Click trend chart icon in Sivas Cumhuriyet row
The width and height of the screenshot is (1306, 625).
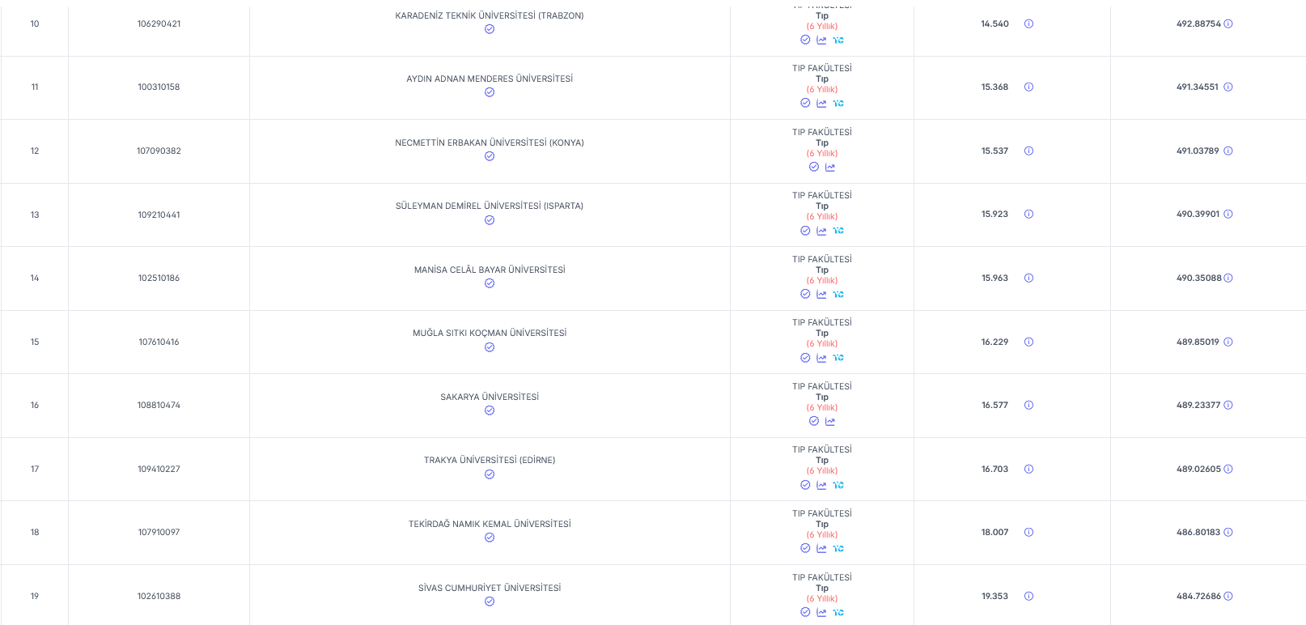click(821, 613)
